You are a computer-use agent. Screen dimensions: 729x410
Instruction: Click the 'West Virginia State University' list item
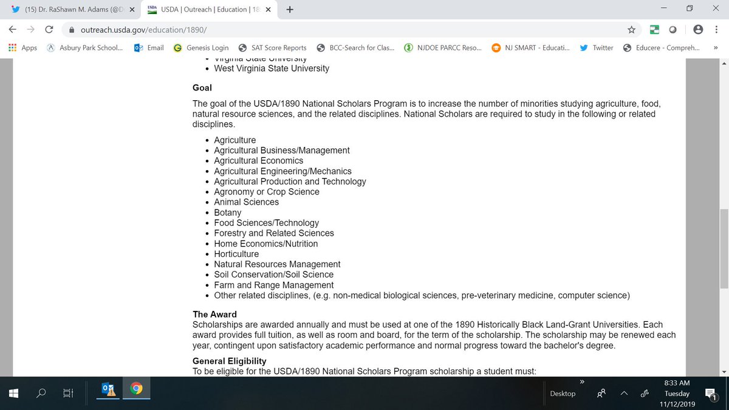point(272,69)
